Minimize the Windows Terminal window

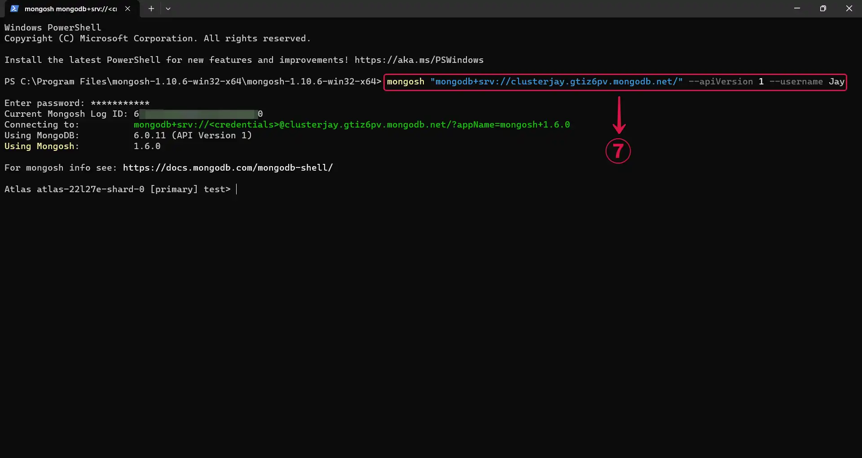click(x=797, y=8)
